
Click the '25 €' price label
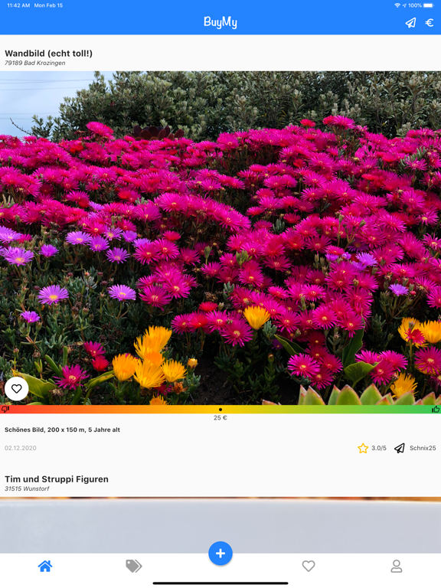220,418
